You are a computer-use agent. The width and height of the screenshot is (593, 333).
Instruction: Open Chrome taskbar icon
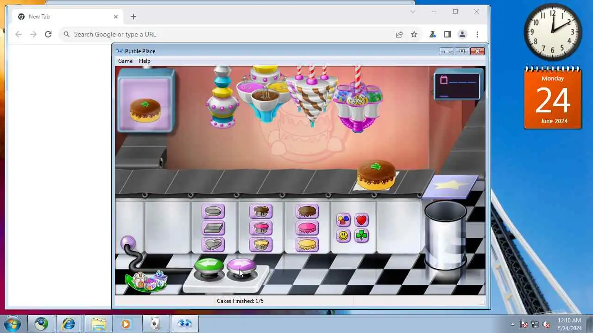click(x=41, y=324)
